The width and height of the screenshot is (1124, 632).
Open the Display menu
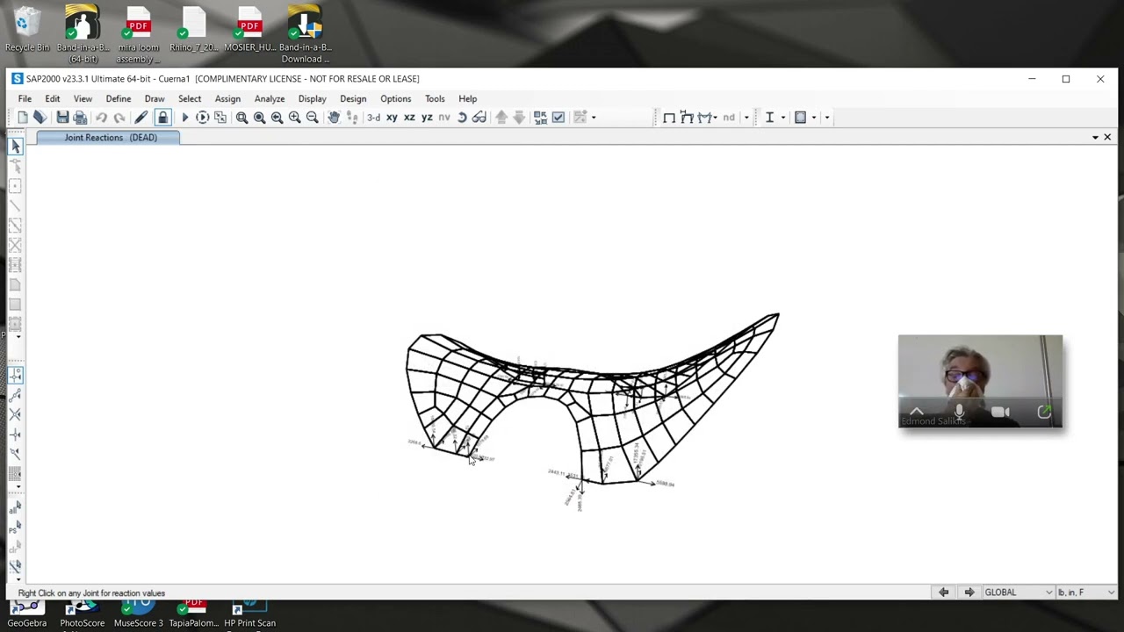pyautogui.click(x=312, y=98)
